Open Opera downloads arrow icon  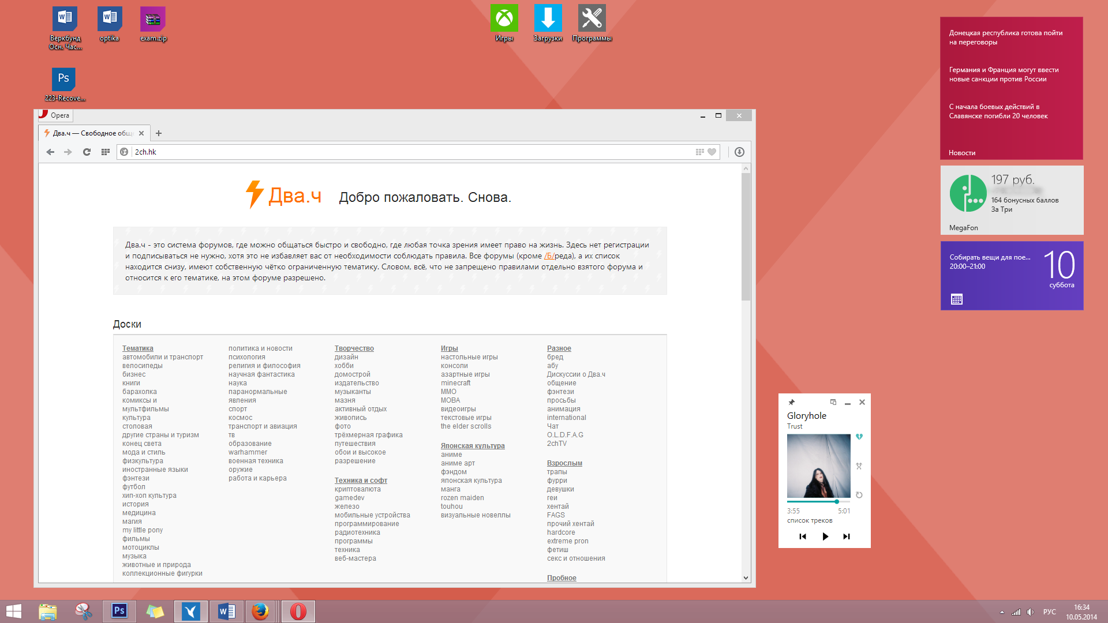[x=739, y=152]
